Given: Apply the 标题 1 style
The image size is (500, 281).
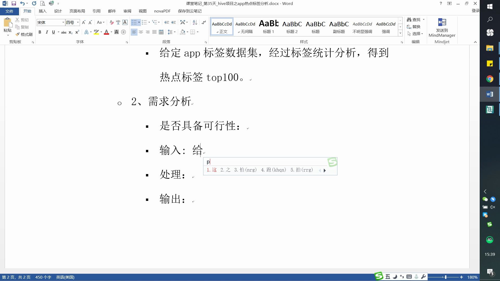Looking at the screenshot, I should point(268,27).
